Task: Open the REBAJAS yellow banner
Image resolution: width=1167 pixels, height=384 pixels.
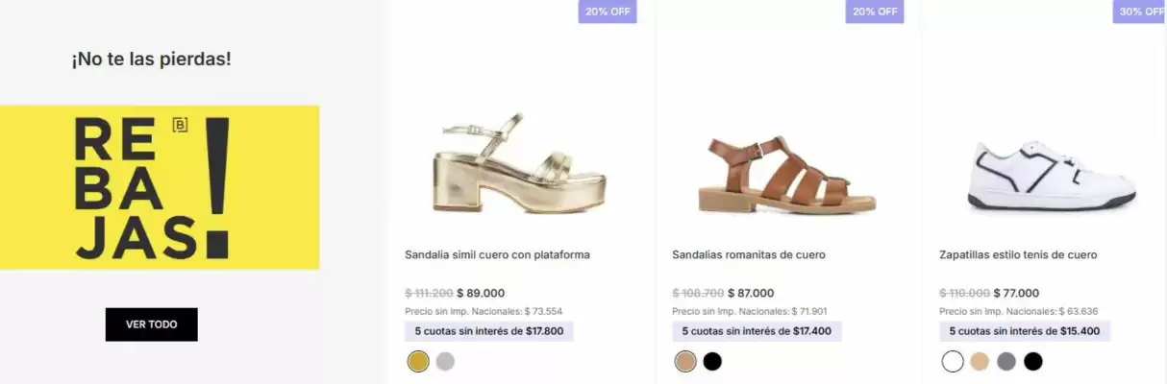Action: (x=160, y=187)
